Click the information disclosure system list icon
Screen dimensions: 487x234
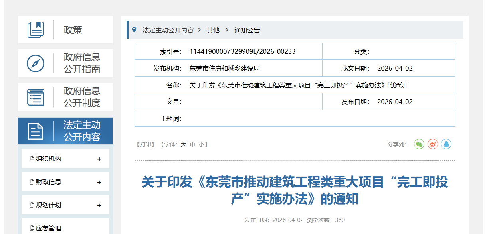pyautogui.click(x=36, y=97)
